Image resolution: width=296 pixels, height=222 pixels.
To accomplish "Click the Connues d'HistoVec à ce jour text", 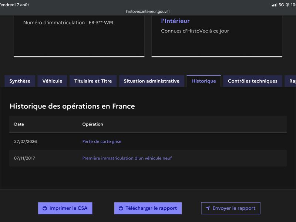I will click(x=195, y=31).
